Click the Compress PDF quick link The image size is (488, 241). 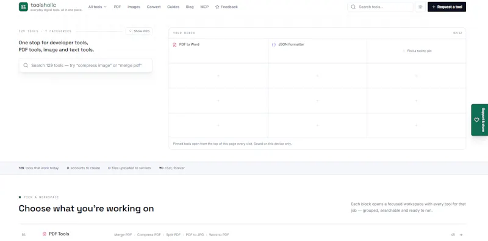pos(149,235)
